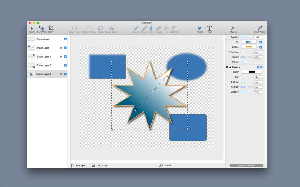The height and width of the screenshot is (187, 300).
Task: Open fx effects of Shape Layer 1
Action: point(61,56)
